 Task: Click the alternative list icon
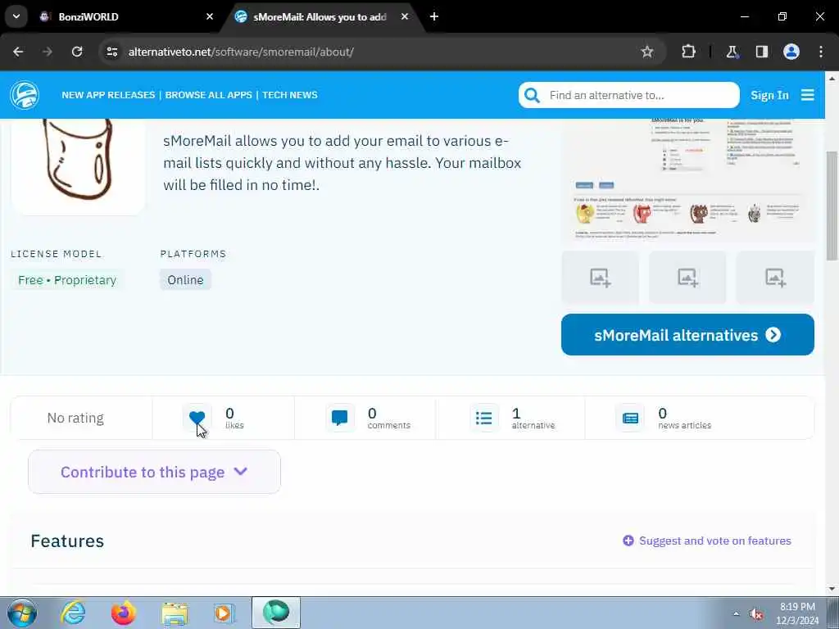[x=484, y=418]
